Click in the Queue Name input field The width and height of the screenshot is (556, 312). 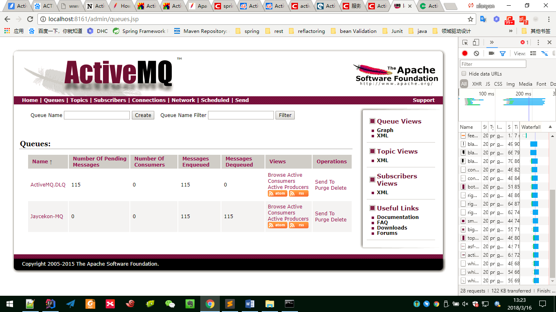[x=97, y=115]
